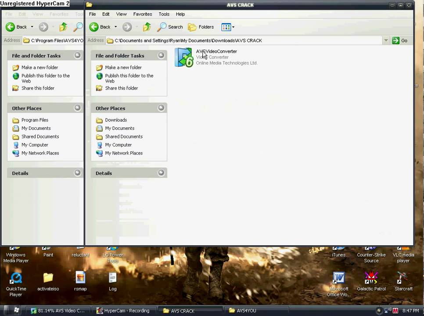Viewport: 424px width, 316px height.
Task: Collapse File and Folder Tasks in AVS4YOU window
Action: click(77, 55)
